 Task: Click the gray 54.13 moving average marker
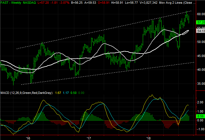201,31
